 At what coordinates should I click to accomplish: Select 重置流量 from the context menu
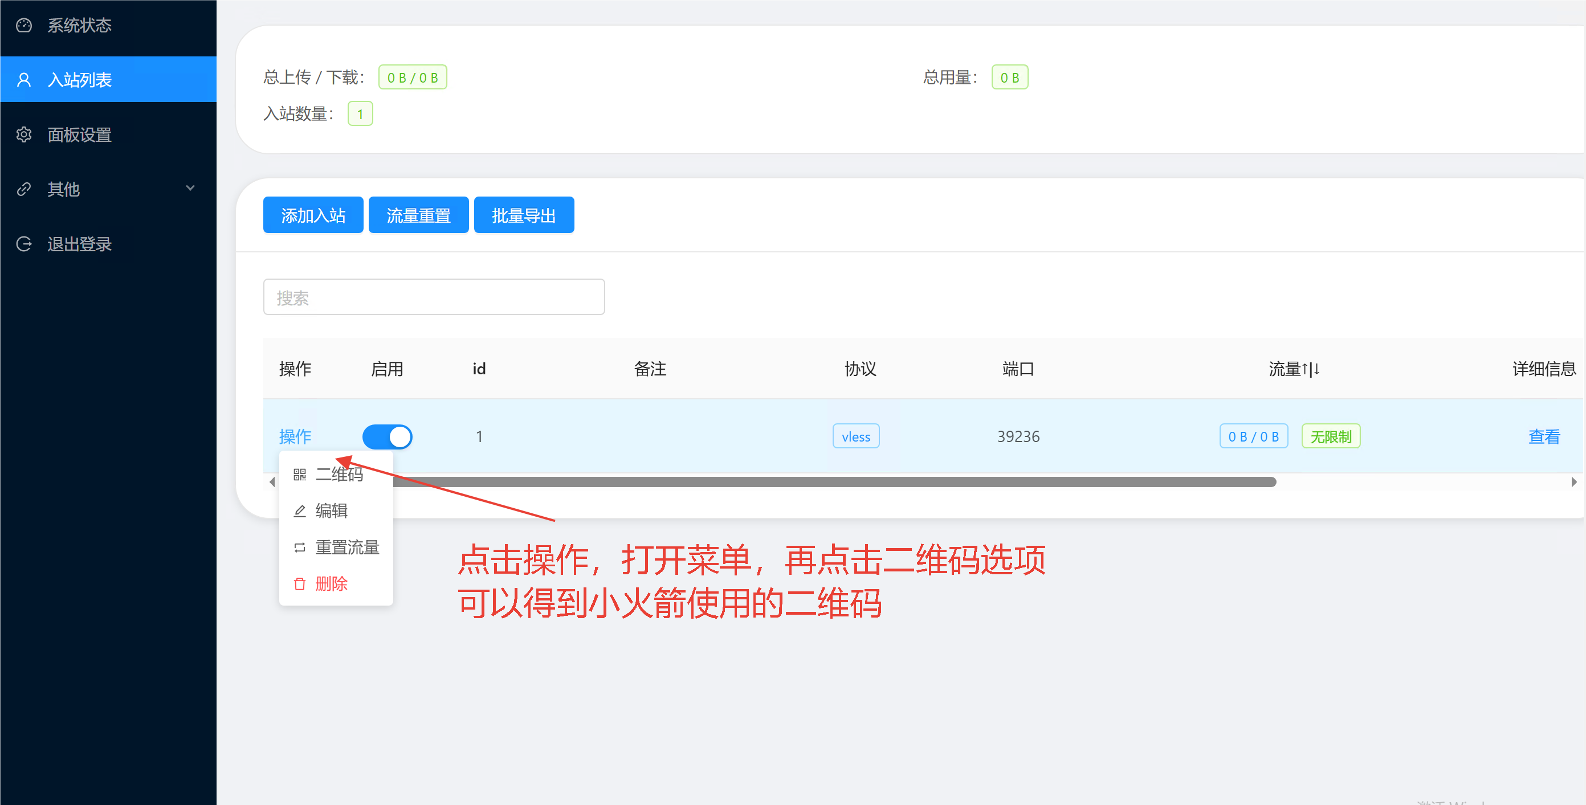pos(346,547)
